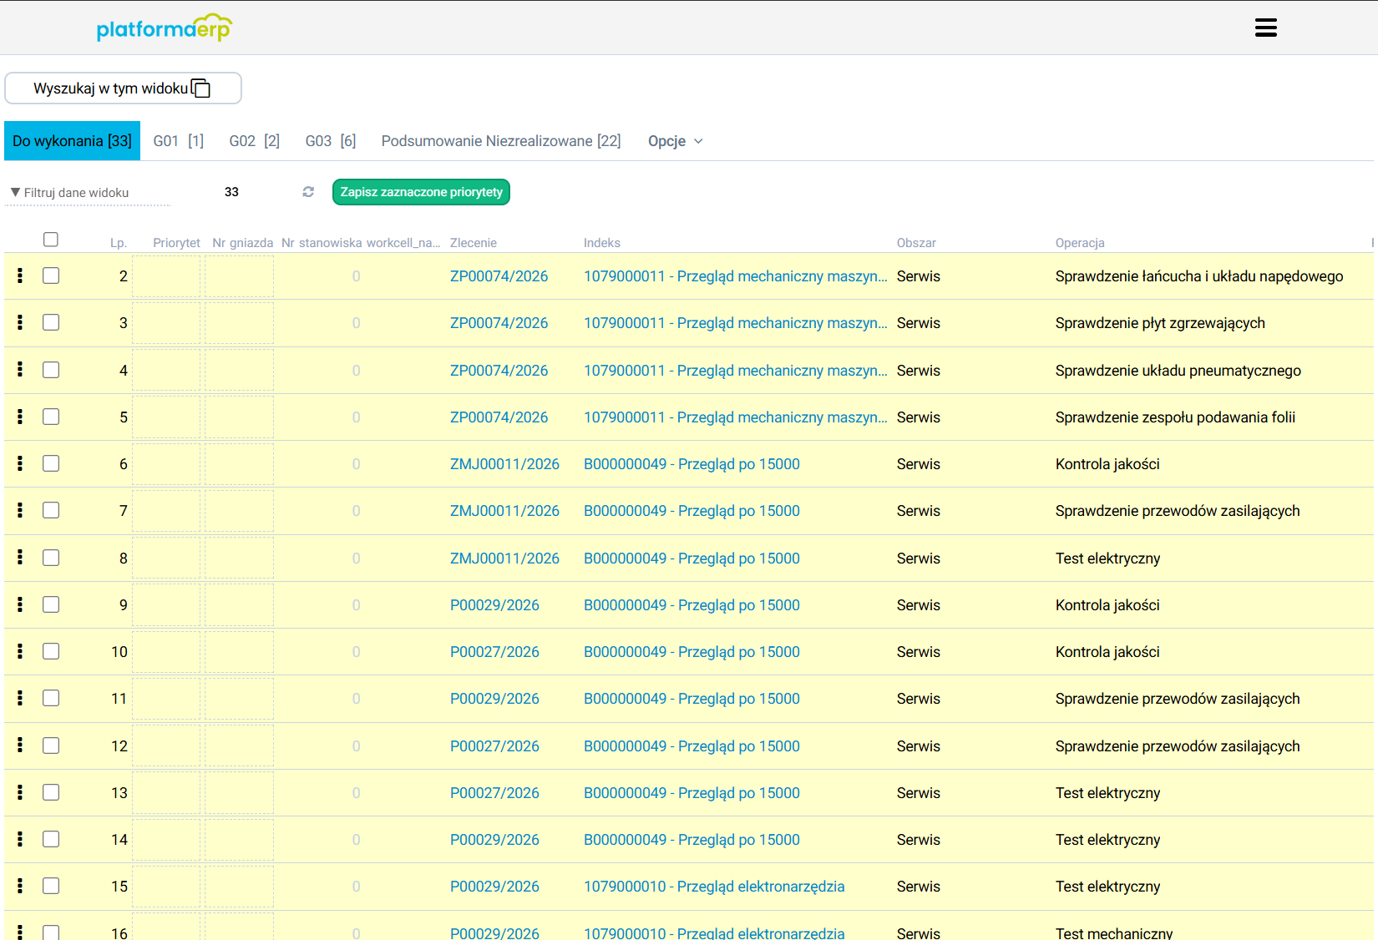Click the Wyszukaj w tym widoku search field
Viewport: 1378px width, 940px height.
[124, 88]
